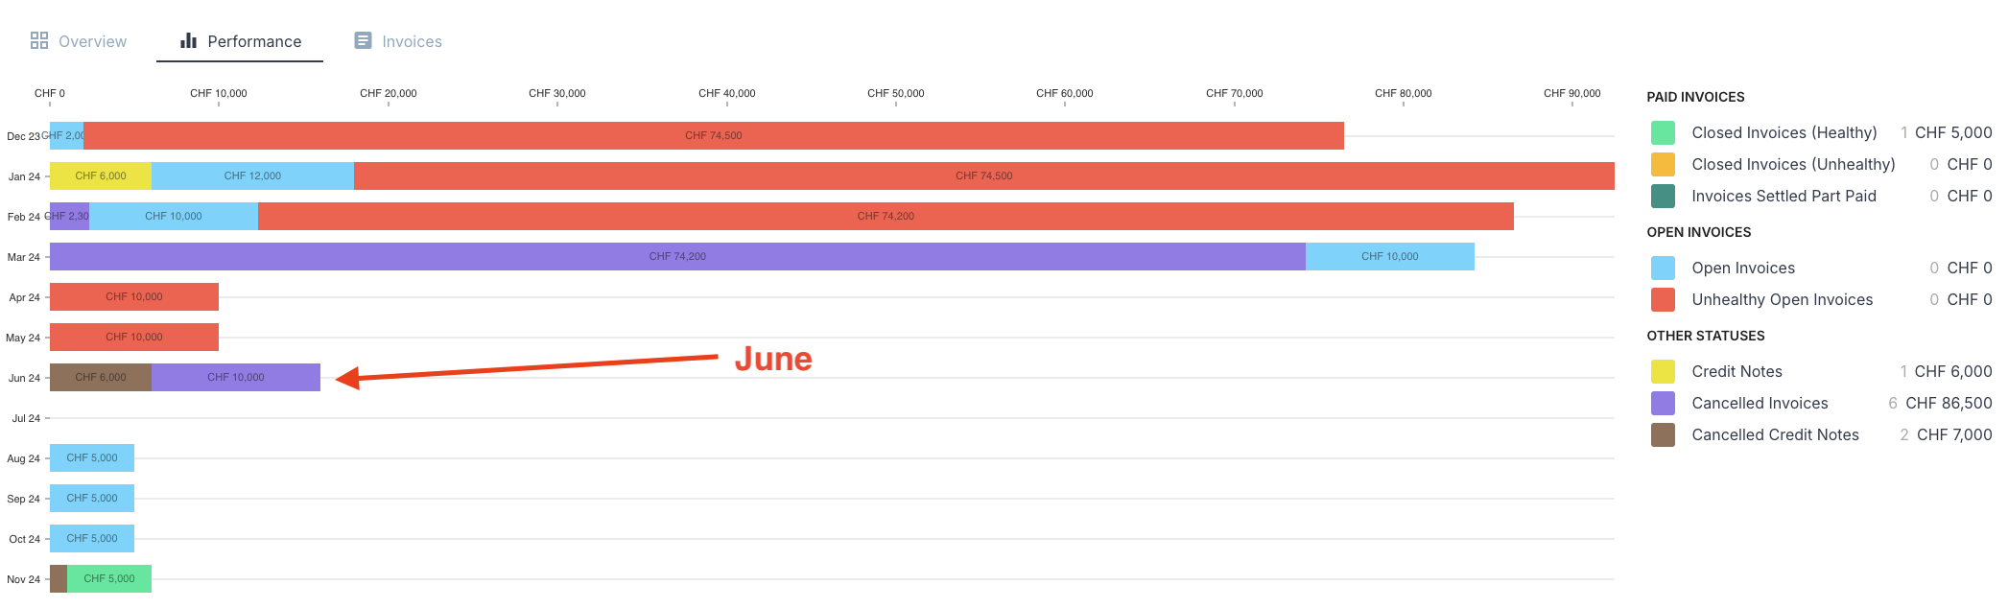
Task: Click the yellow Credit Notes color swatch
Action: [1663, 371]
